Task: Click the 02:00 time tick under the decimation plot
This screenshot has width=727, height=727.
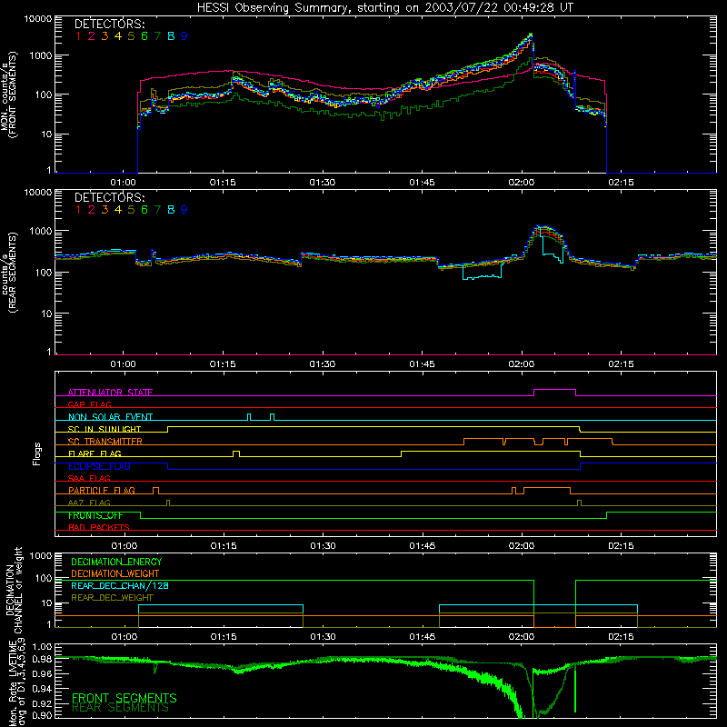Action: (x=521, y=637)
